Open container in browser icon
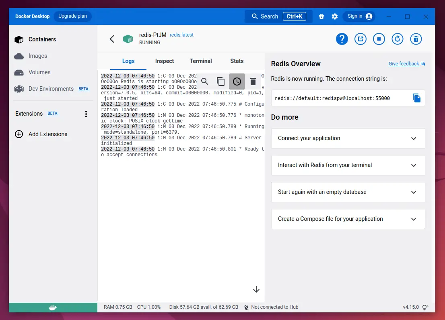This screenshot has height=320, width=445. pyautogui.click(x=361, y=39)
